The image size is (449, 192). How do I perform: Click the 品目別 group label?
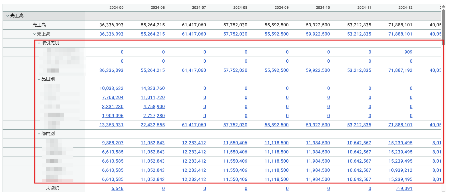coord(48,79)
